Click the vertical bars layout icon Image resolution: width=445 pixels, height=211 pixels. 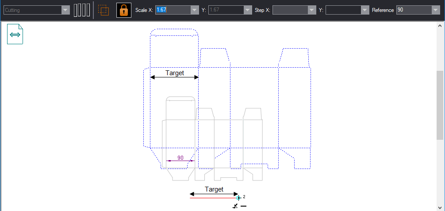[82, 10]
